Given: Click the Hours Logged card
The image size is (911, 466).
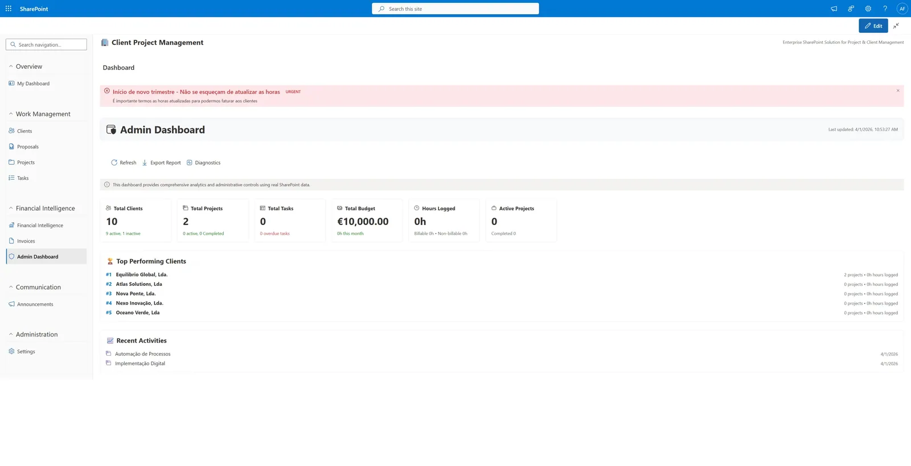Looking at the screenshot, I should (444, 220).
